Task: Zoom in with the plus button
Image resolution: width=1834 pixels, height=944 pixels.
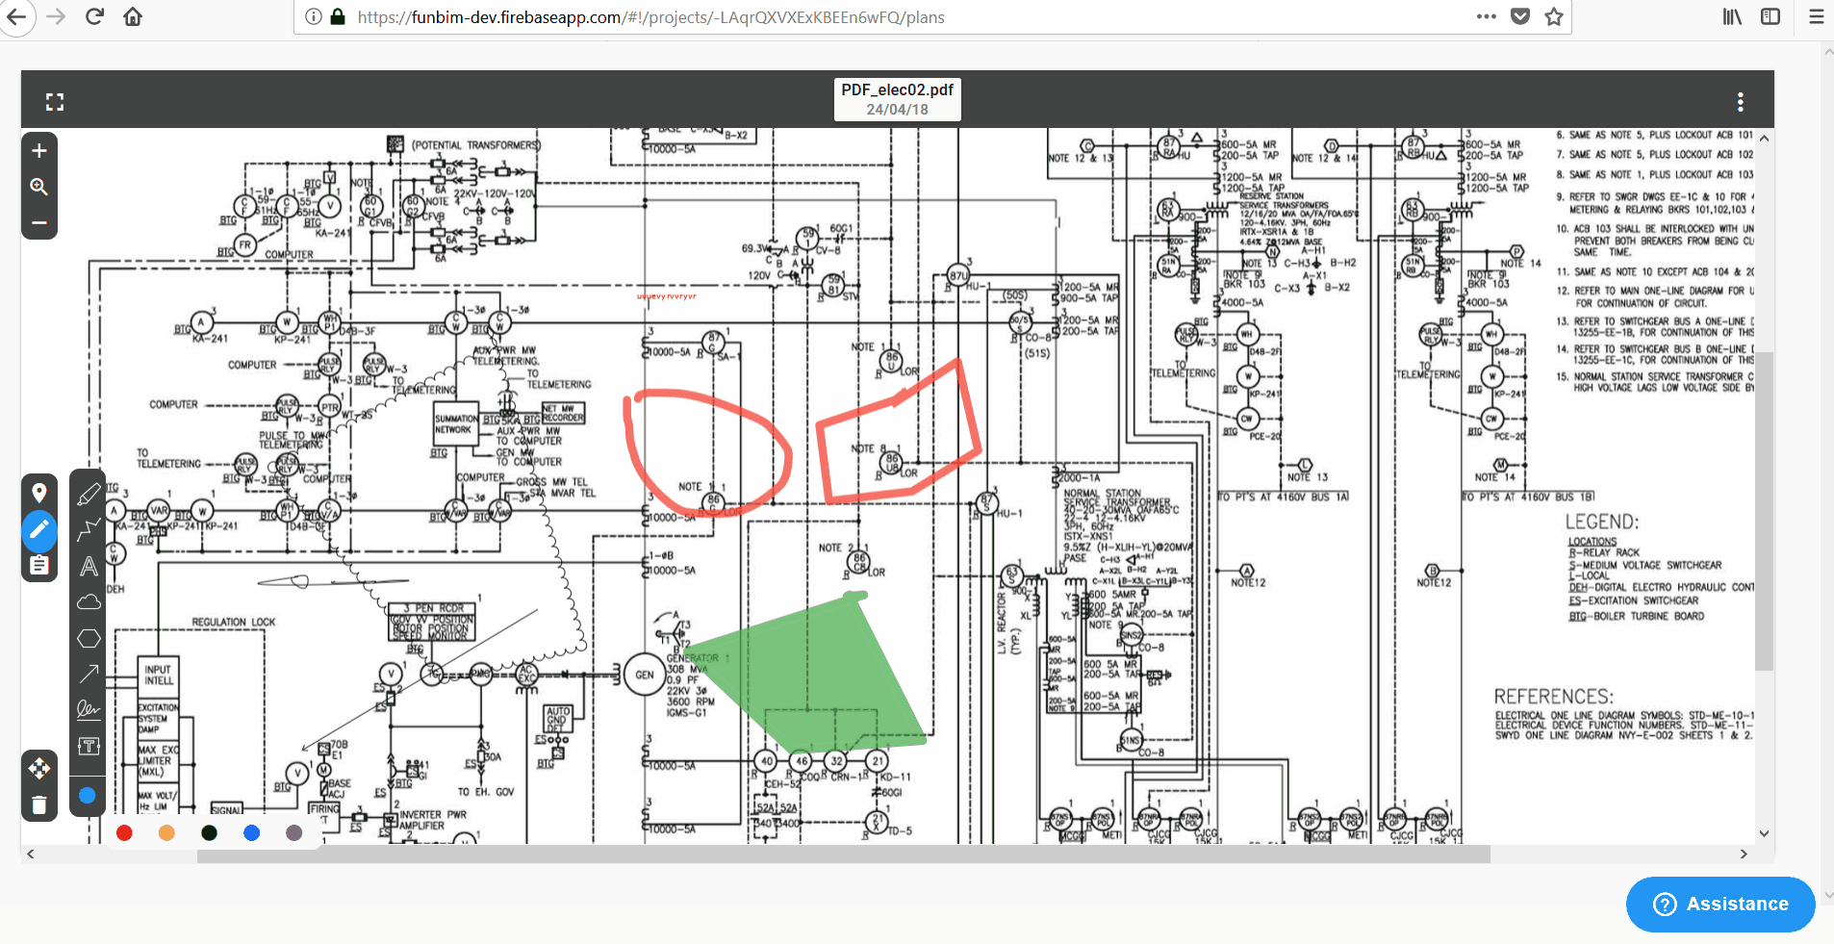Action: (39, 150)
